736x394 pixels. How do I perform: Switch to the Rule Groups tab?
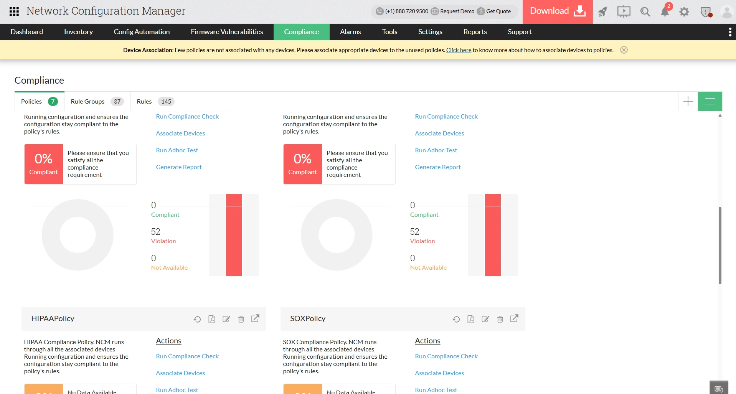pyautogui.click(x=87, y=101)
